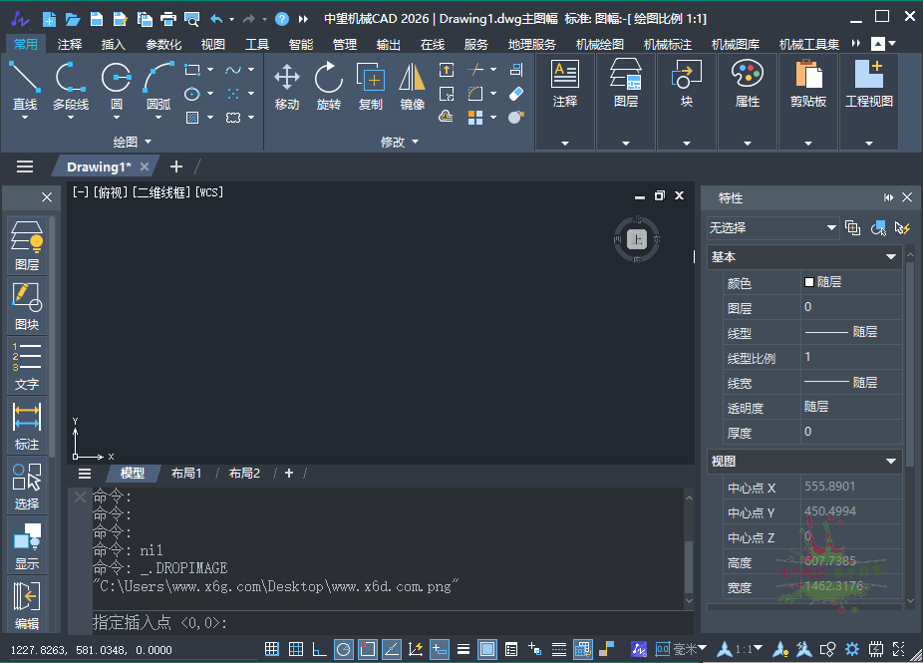Toggle orthogonal mode in the status bar
Image resolution: width=923 pixels, height=663 pixels.
click(319, 648)
